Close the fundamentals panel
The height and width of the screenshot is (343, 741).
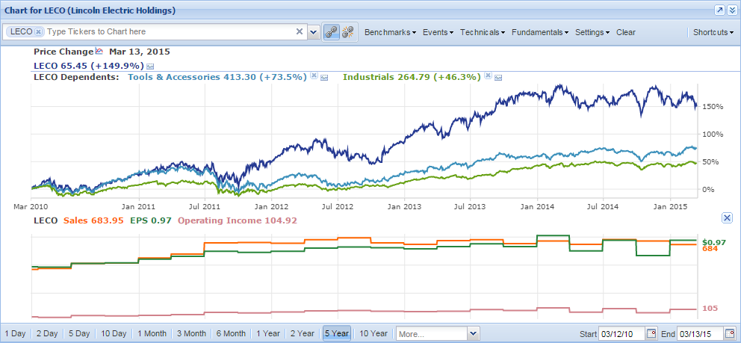pos(728,217)
